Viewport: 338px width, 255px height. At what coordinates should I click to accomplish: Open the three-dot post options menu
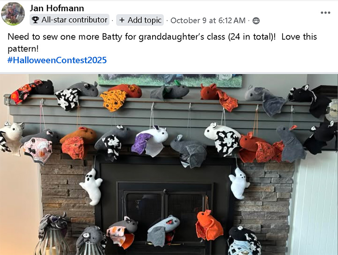[325, 13]
